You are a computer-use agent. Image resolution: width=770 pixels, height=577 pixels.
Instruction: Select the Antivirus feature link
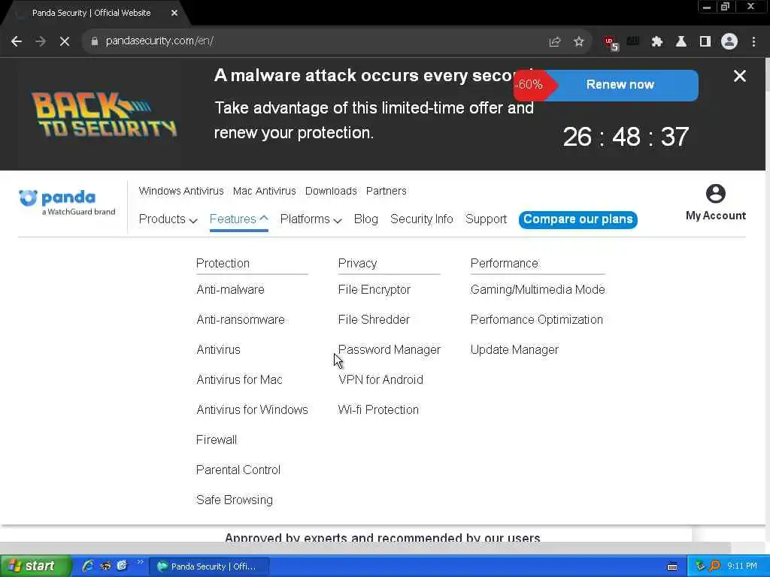218,350
